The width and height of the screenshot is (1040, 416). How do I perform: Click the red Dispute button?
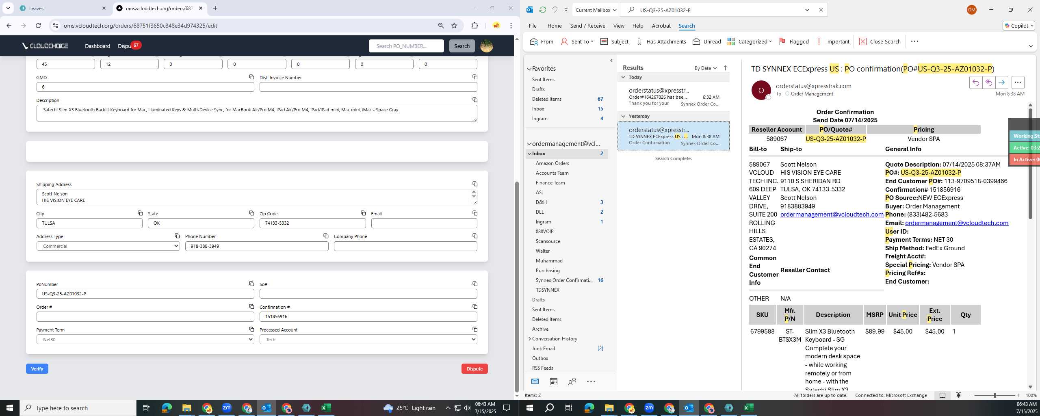coord(474,368)
